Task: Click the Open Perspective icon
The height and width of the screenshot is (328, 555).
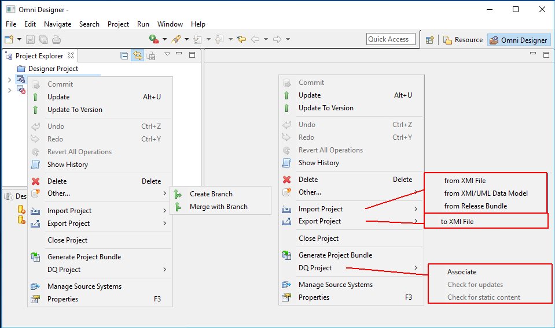Action: (429, 40)
